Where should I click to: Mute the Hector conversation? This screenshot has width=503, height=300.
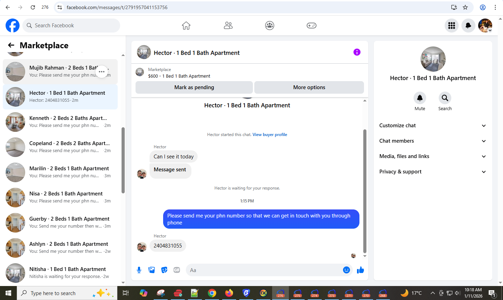pos(420,98)
